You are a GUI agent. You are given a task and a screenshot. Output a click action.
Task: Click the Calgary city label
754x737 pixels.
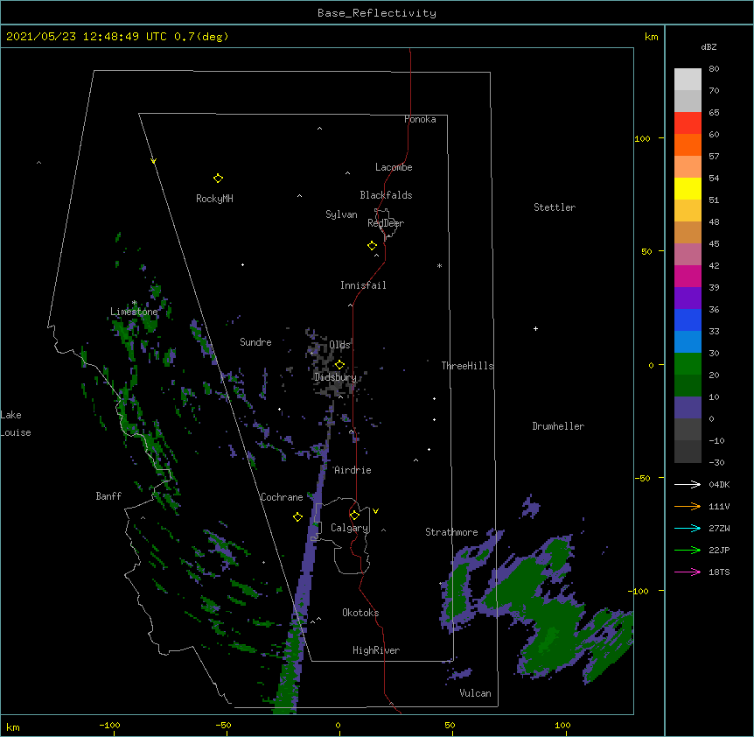click(x=349, y=528)
